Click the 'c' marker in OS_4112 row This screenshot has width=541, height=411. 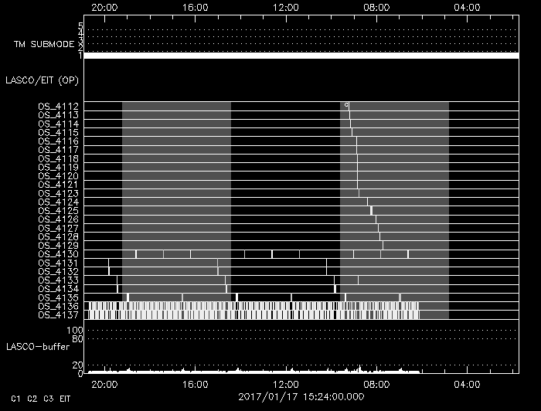(x=346, y=105)
